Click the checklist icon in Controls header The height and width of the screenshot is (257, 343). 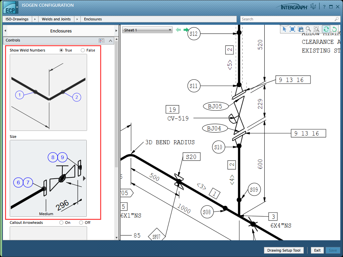101,40
